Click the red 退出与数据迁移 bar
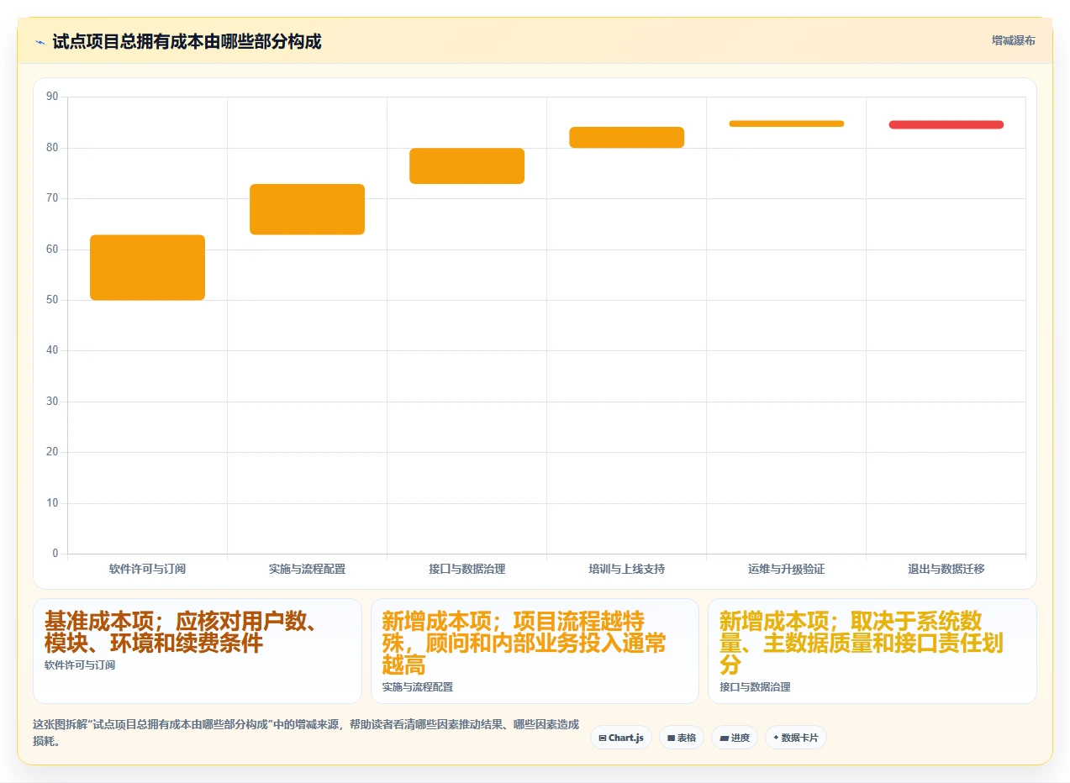 [x=946, y=124]
